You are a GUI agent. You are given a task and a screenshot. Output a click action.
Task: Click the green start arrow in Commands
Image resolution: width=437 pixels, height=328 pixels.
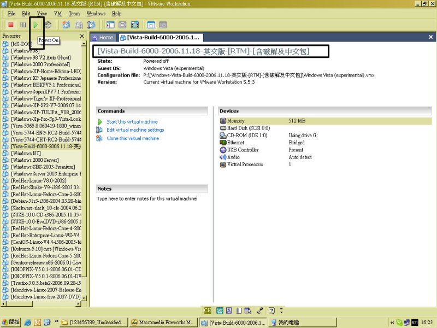tap(100, 121)
